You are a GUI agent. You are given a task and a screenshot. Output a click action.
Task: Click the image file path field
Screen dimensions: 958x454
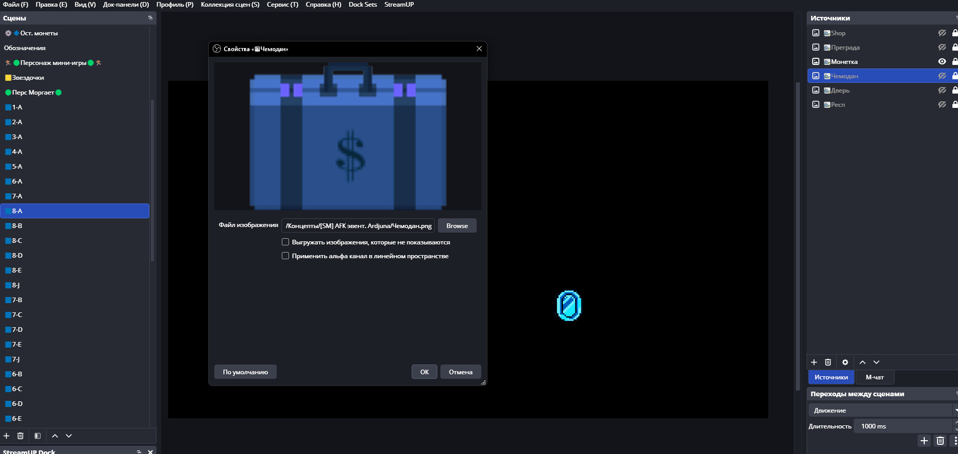[x=358, y=225]
